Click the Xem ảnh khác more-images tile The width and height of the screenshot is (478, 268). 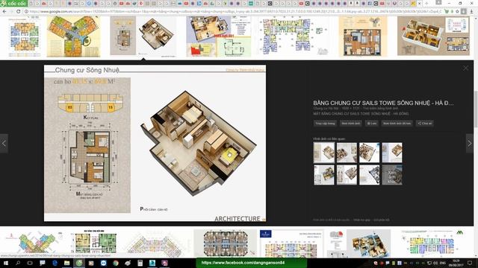(392, 175)
